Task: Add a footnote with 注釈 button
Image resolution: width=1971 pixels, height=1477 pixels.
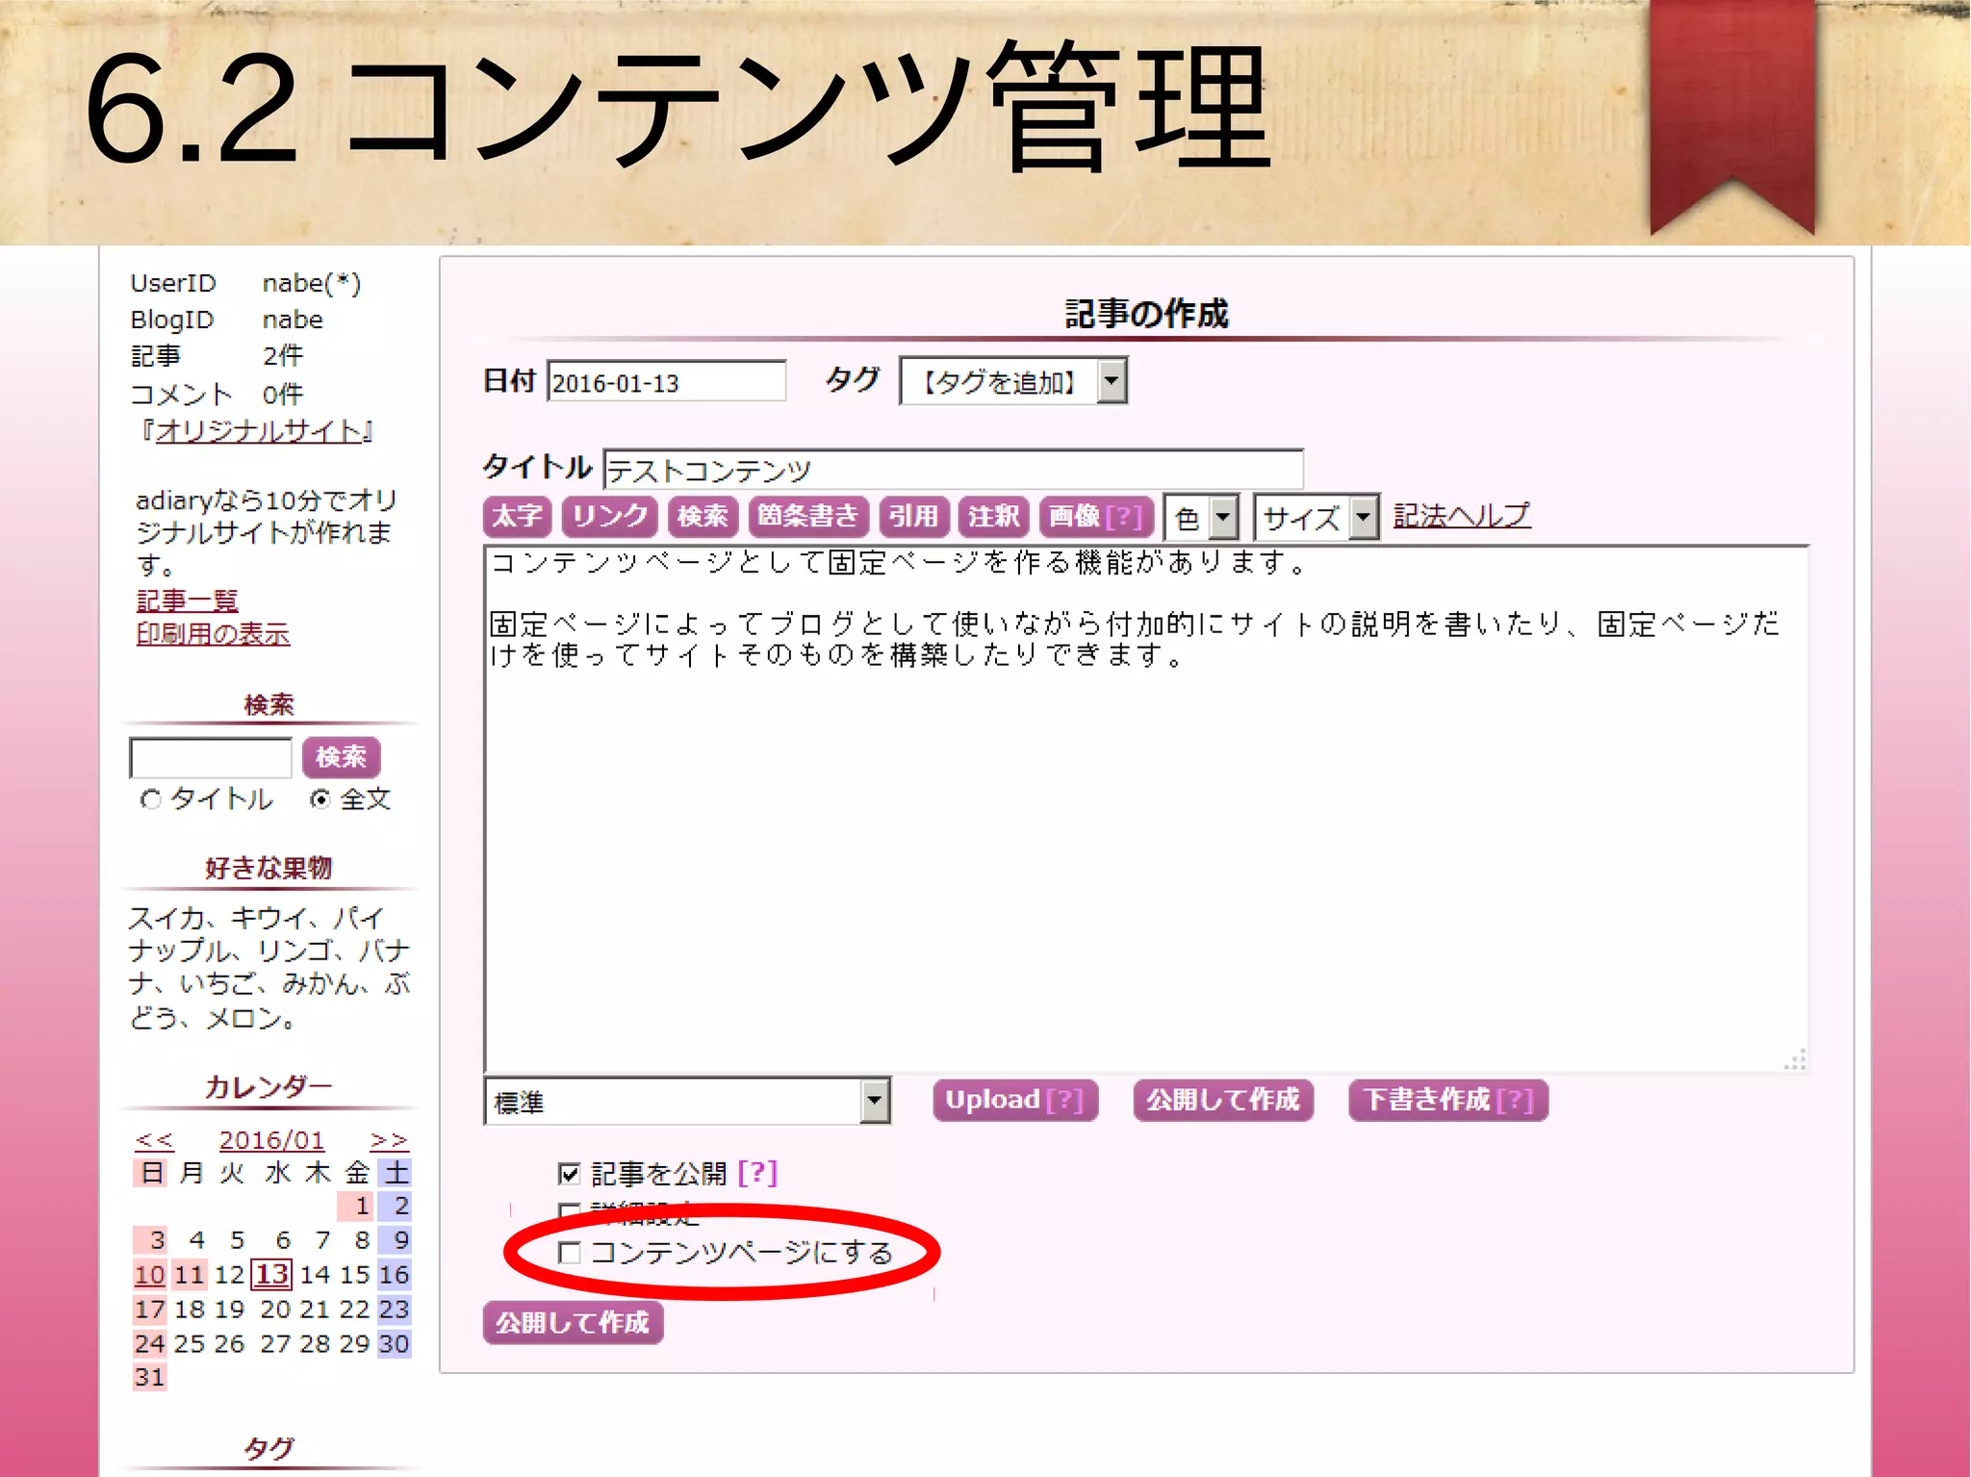Action: [994, 517]
